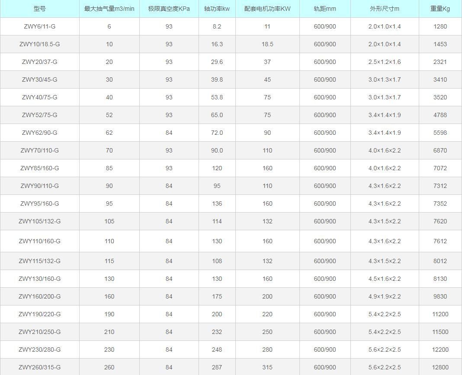Select model cell ZWY10/18.5-G
The height and width of the screenshot is (375, 462).
(39, 44)
